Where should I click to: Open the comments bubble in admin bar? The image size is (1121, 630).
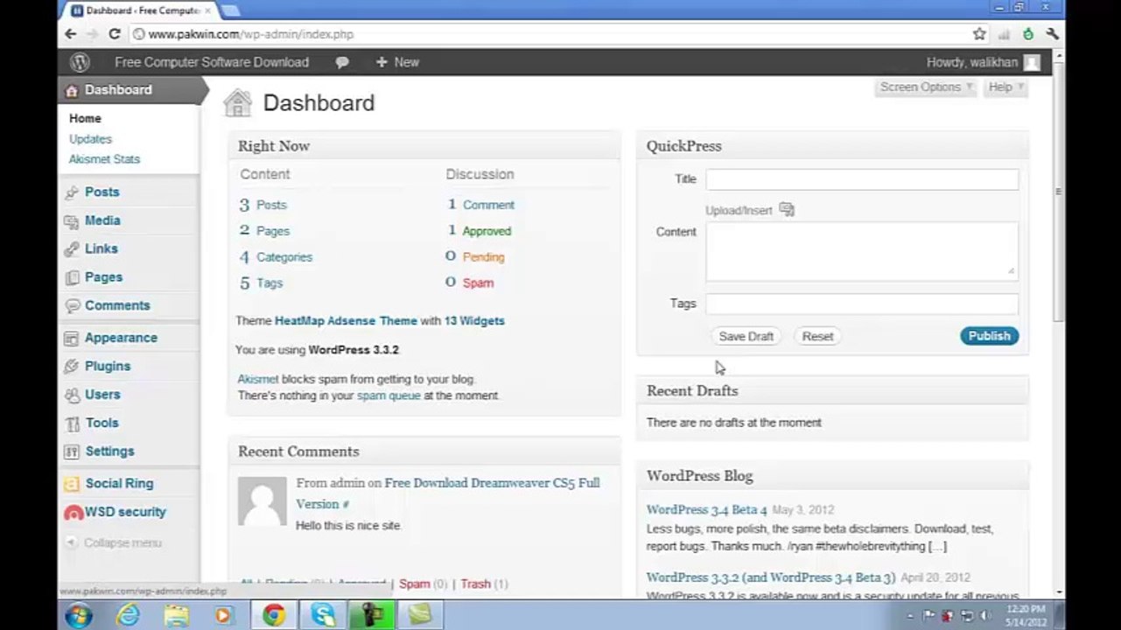click(x=342, y=62)
